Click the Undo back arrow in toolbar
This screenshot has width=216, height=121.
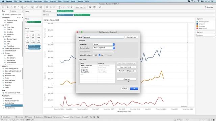8,7
